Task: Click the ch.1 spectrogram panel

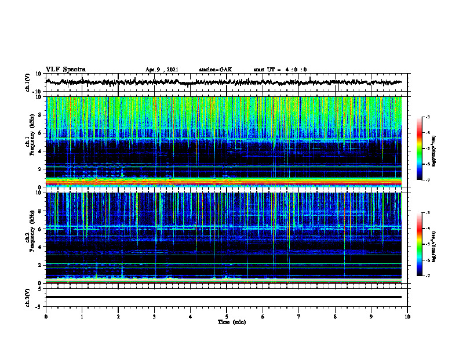Action: tap(224, 142)
